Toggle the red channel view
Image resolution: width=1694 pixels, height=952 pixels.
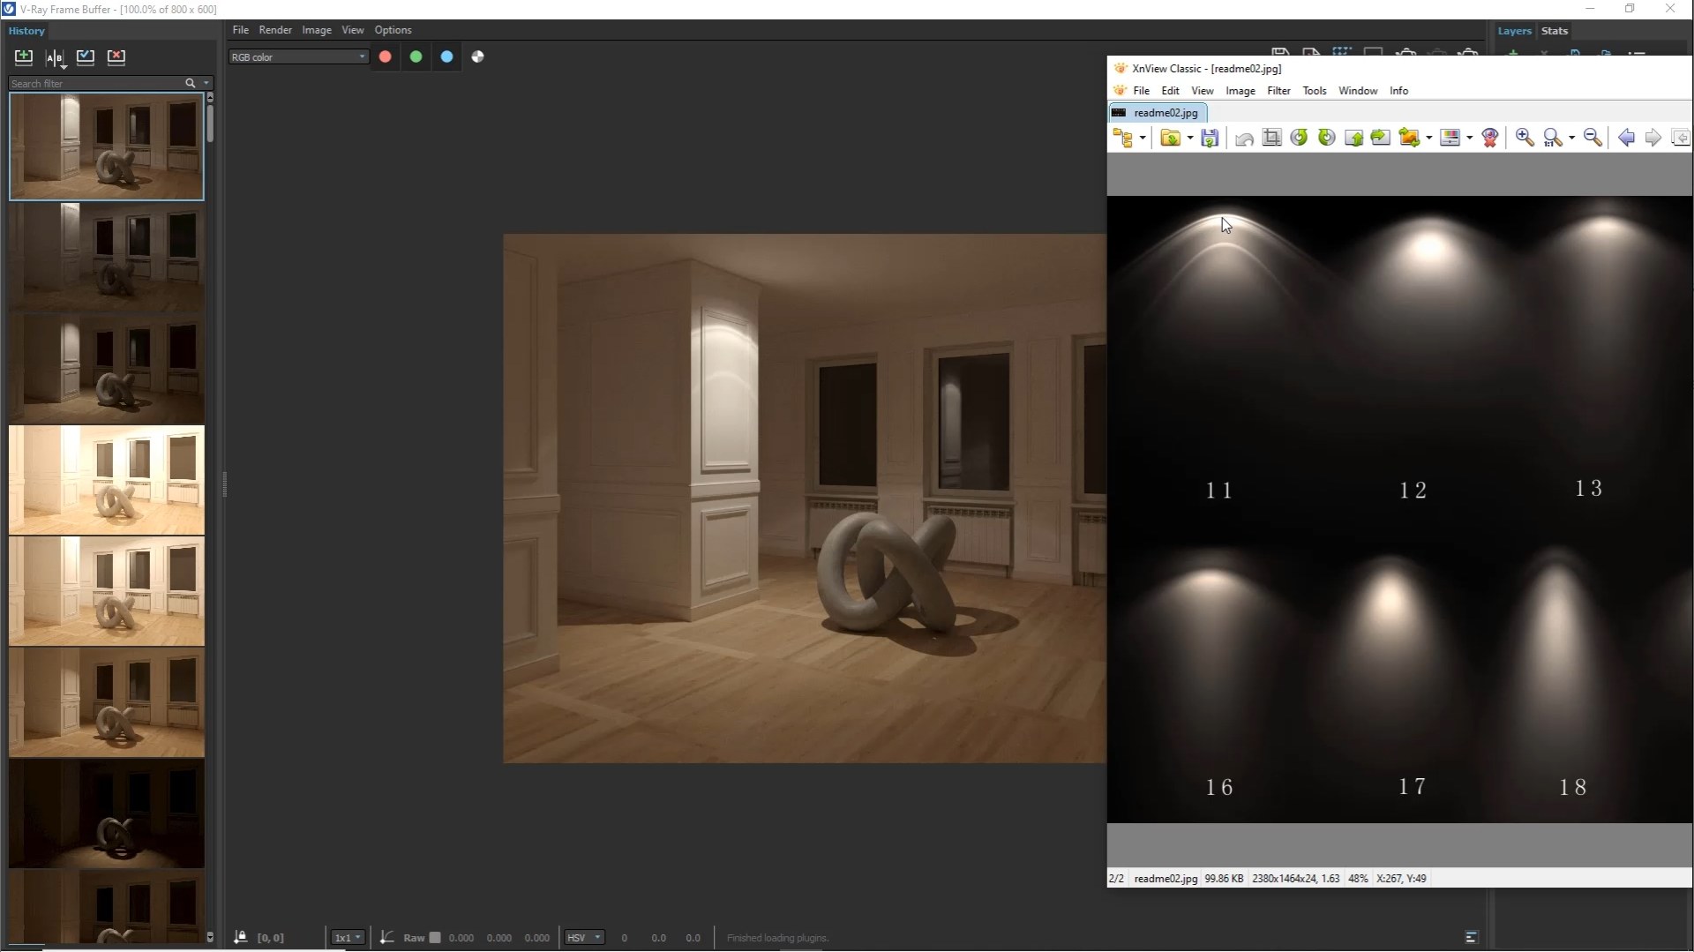click(x=386, y=56)
